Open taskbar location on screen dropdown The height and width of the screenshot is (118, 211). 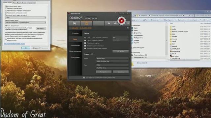point(26,18)
